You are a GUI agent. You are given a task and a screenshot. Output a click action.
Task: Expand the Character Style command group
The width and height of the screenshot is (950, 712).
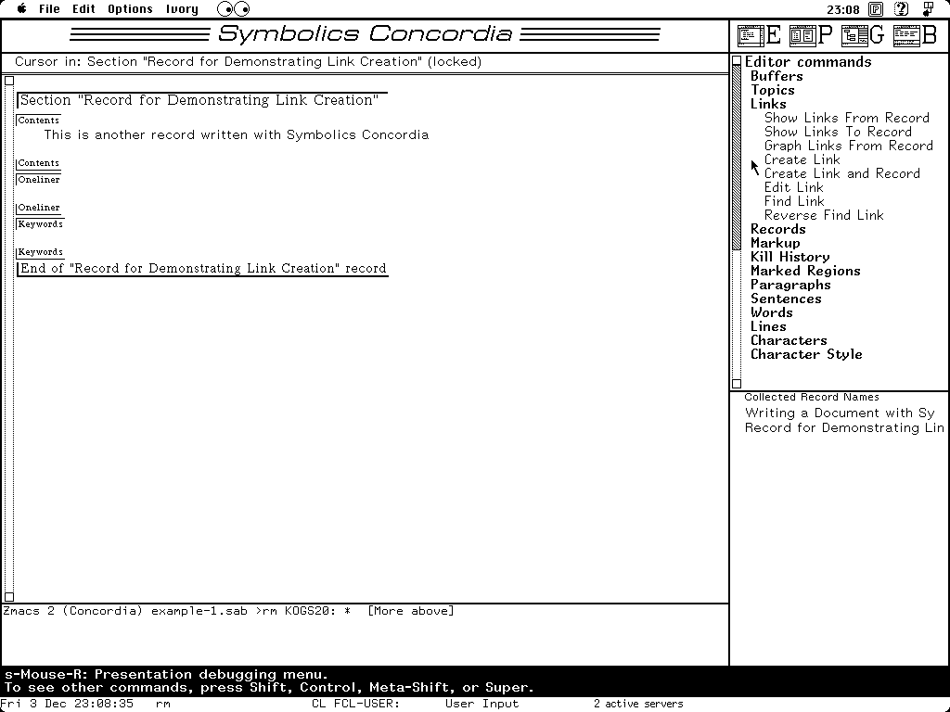tap(806, 355)
